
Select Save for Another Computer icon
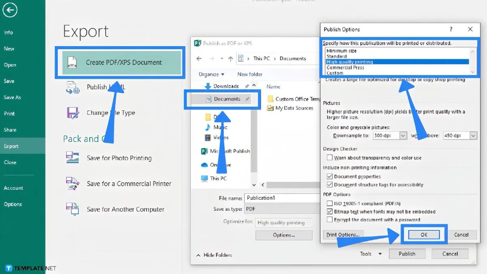pyautogui.click(x=73, y=209)
